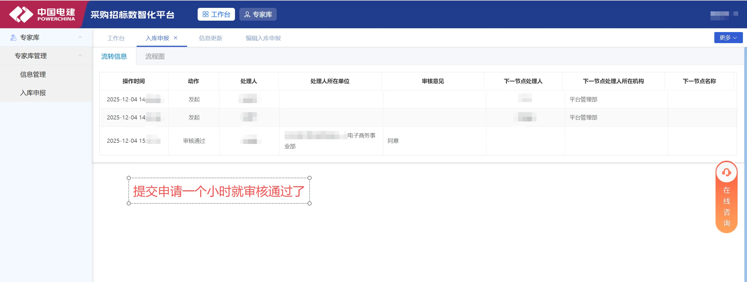Image resolution: width=747 pixels, height=282 pixels.
Task: Click the person icon beside 专家库 in header
Action: pos(247,14)
